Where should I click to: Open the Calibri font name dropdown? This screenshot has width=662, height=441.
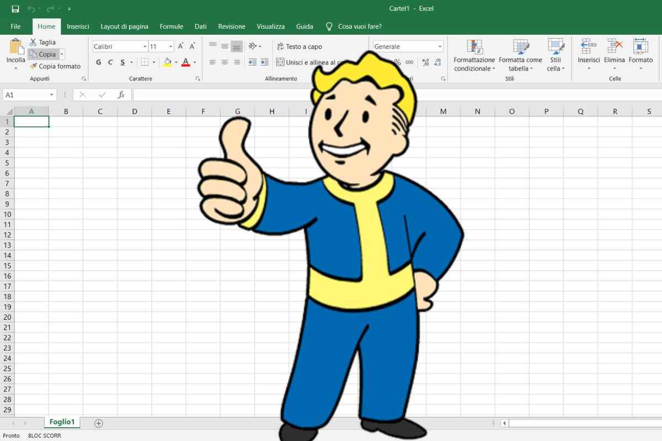145,47
